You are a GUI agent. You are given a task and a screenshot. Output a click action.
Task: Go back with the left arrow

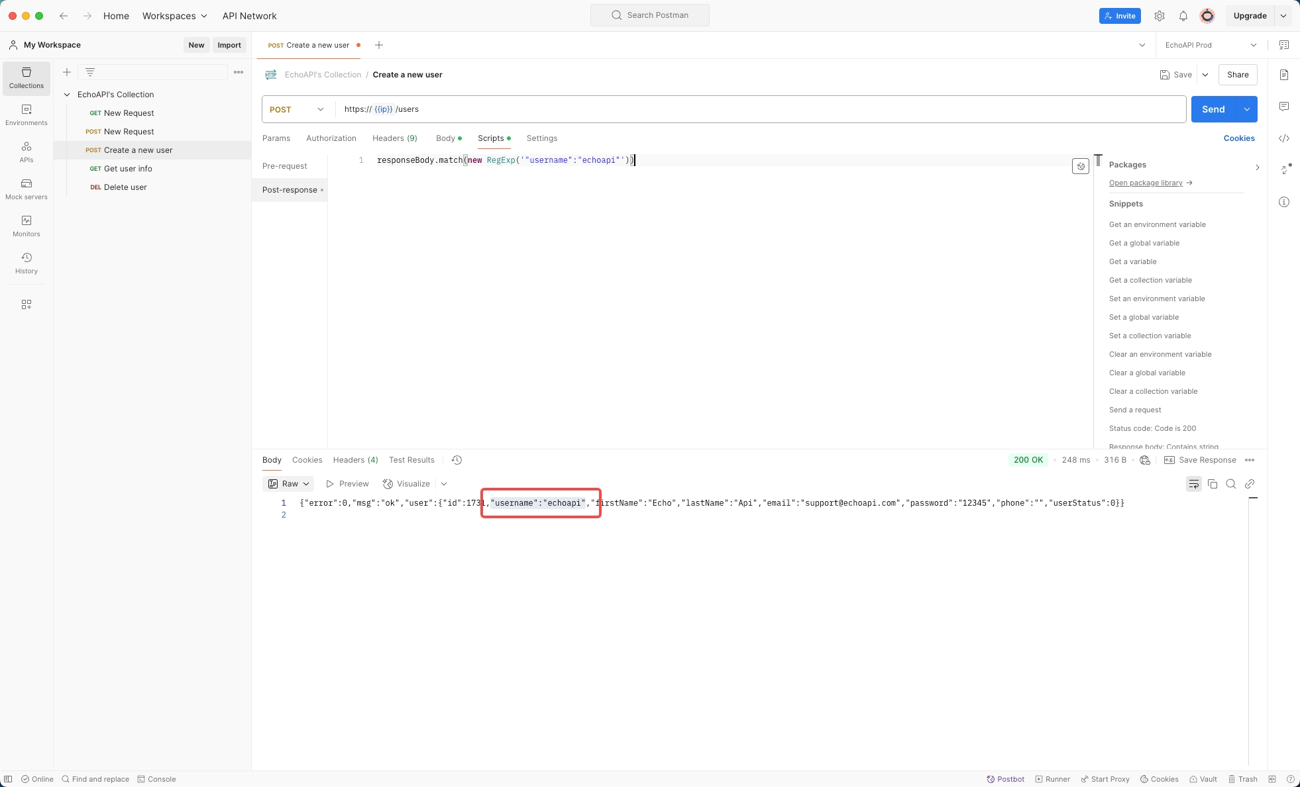(x=64, y=16)
